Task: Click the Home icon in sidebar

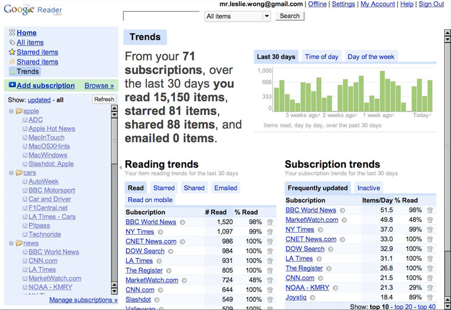Action: (x=12, y=32)
